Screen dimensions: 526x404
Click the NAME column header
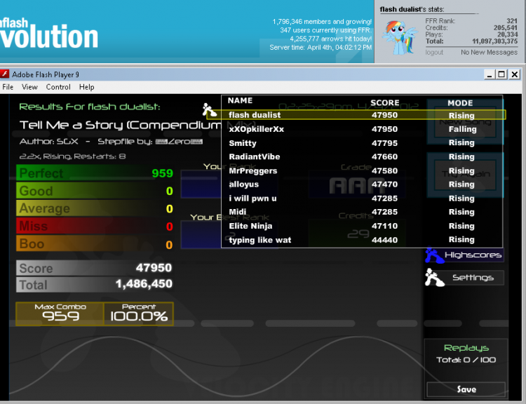pos(240,100)
